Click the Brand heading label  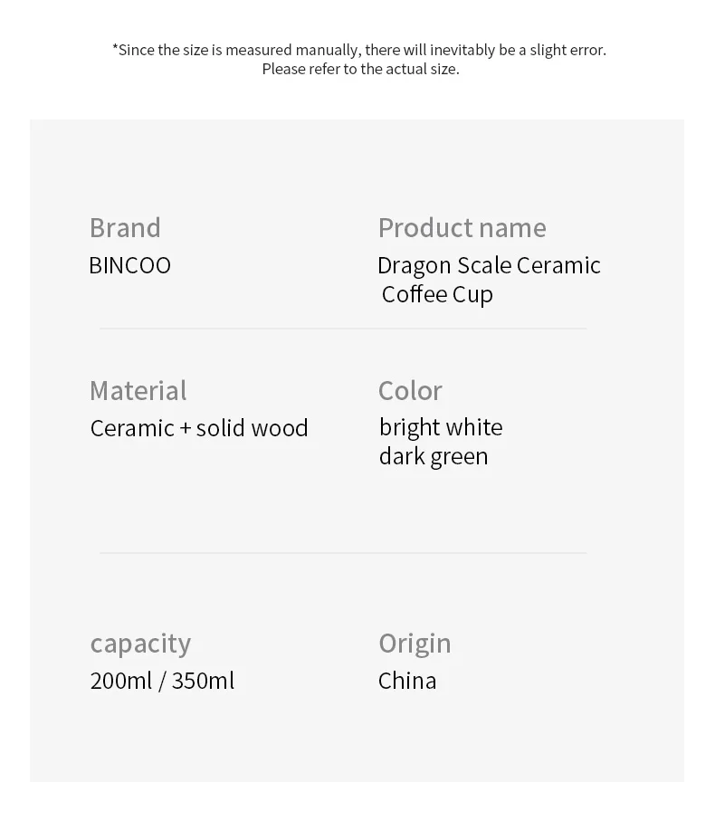[125, 228]
